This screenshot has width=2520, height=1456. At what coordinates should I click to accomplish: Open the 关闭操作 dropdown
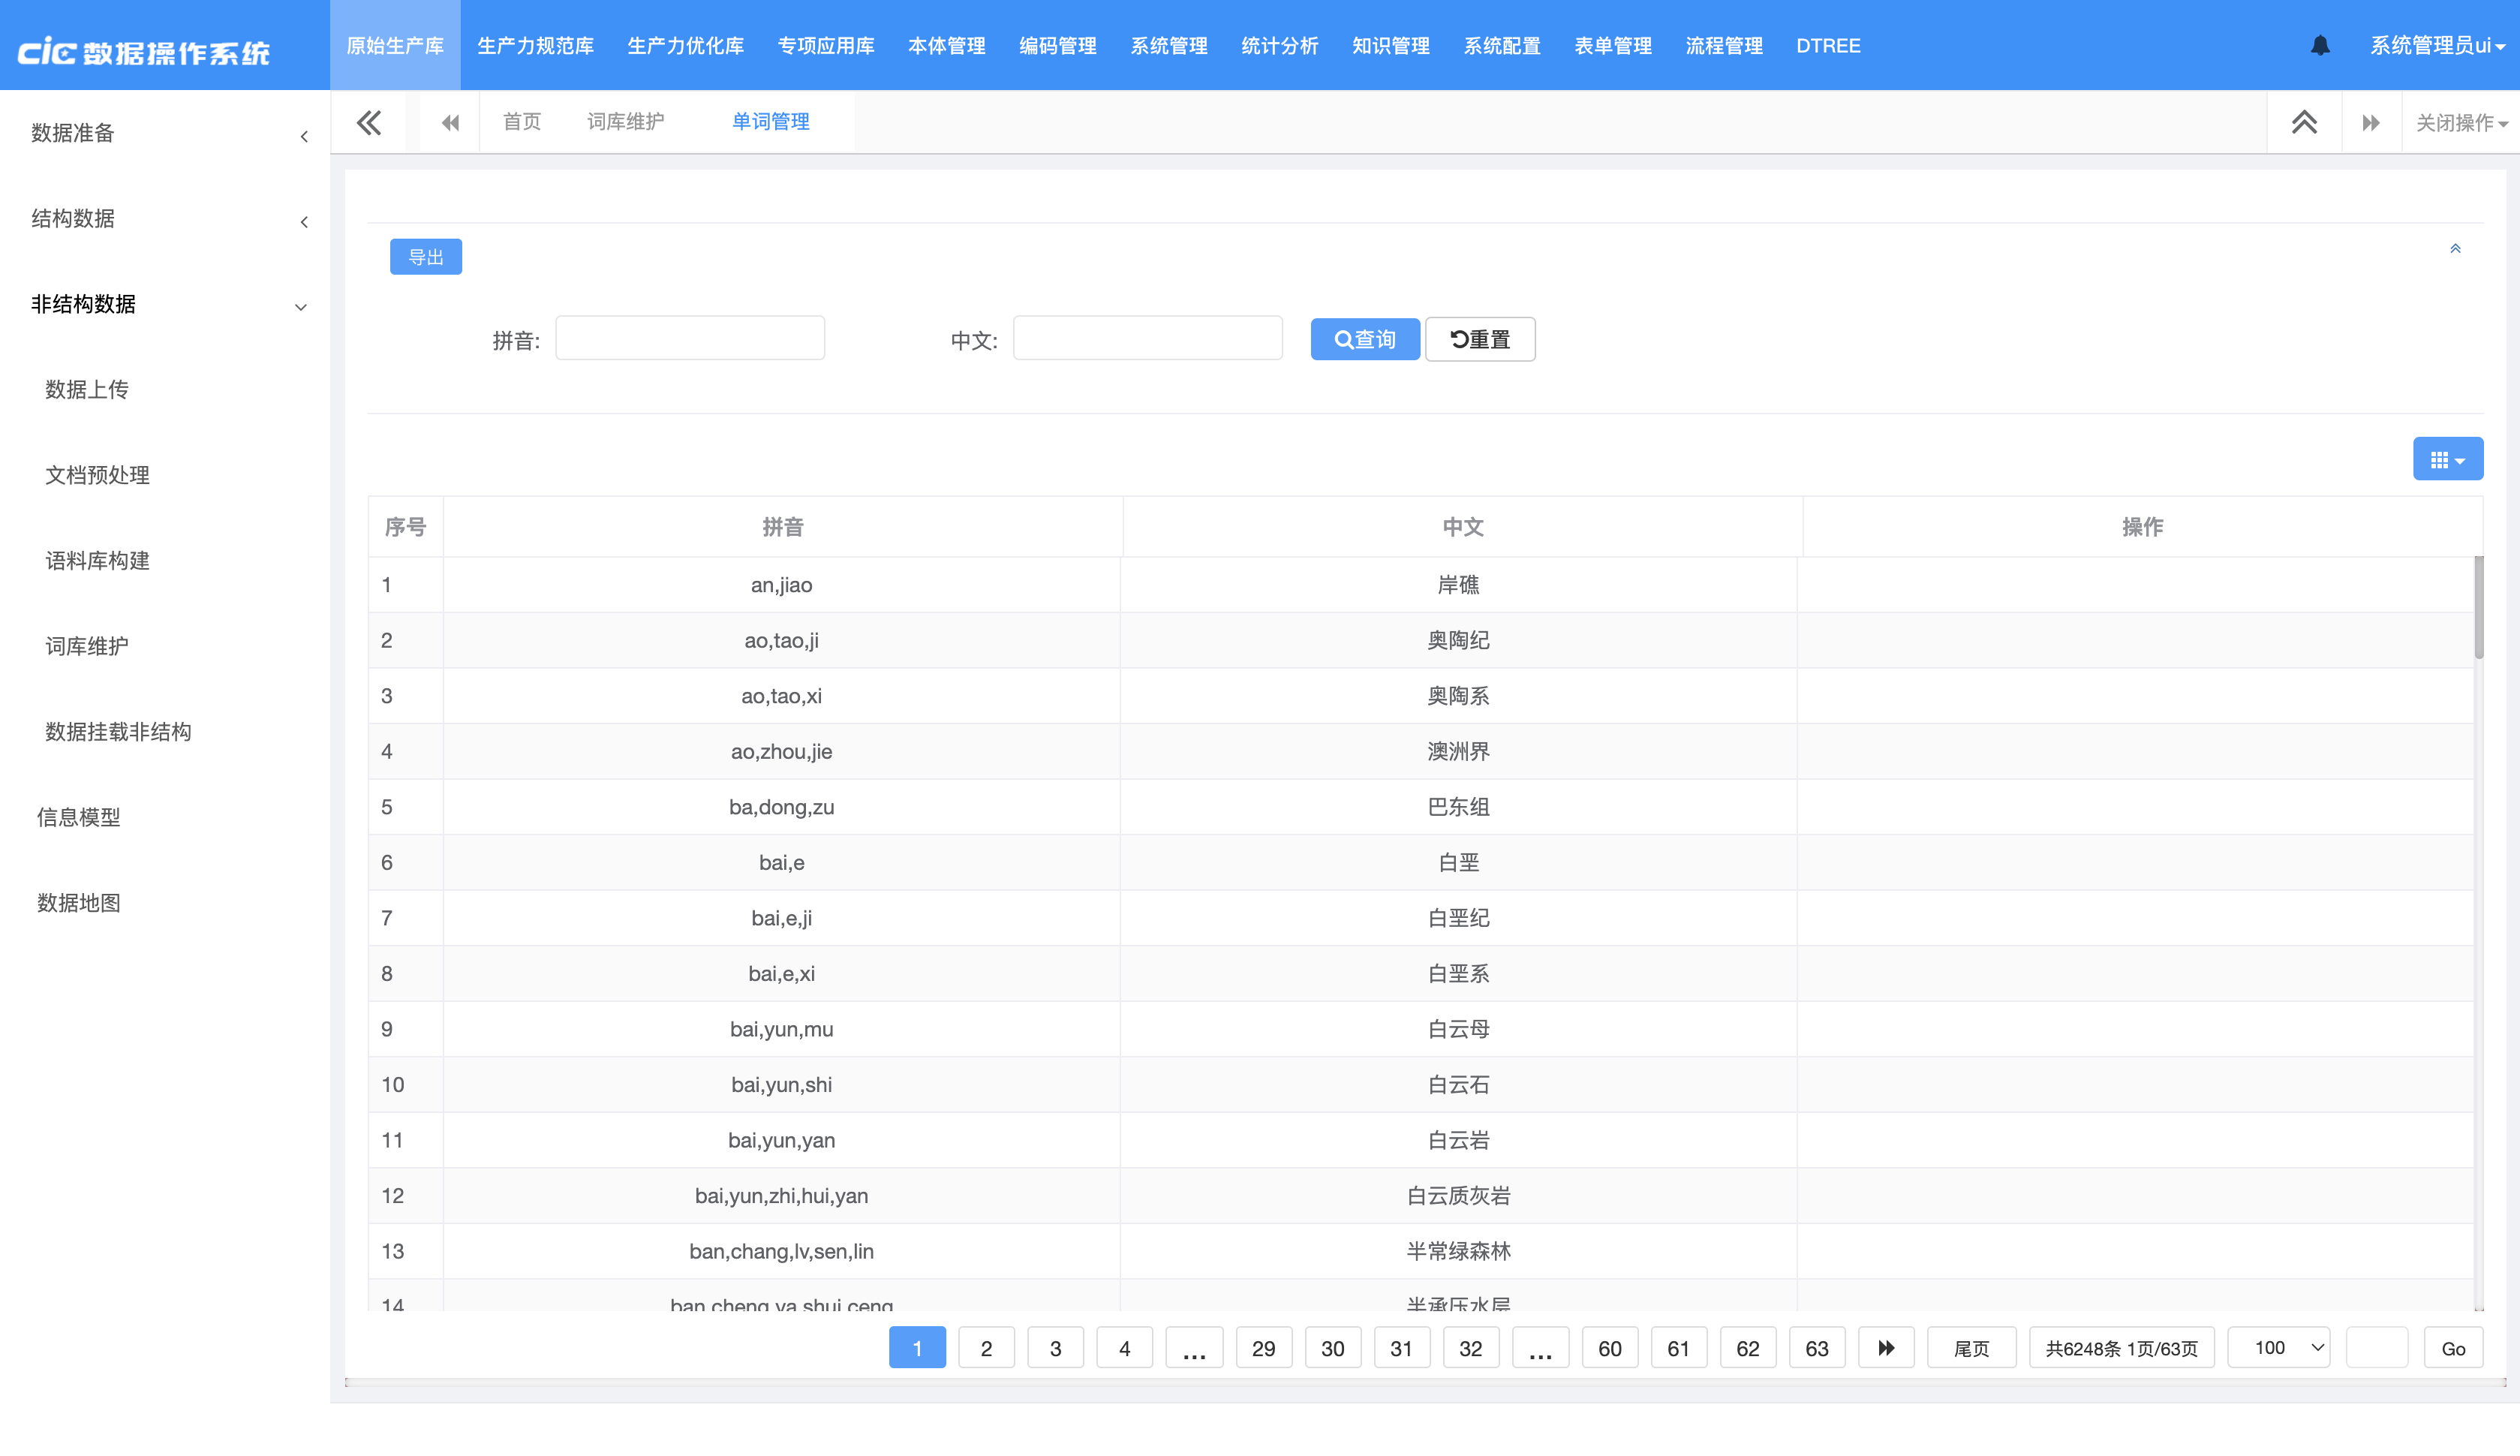pyautogui.click(x=2461, y=123)
